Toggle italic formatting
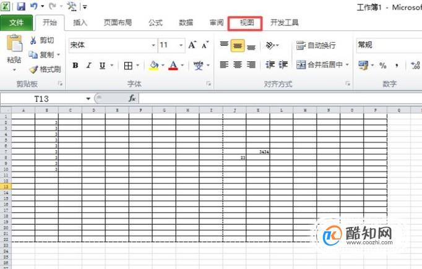The image size is (422, 269). click(x=89, y=66)
